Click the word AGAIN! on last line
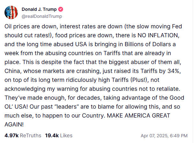 tap(14, 125)
